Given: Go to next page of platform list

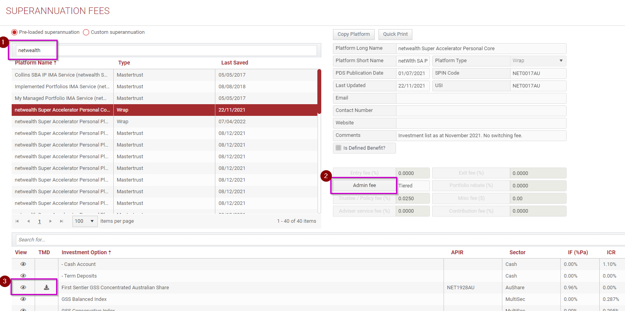Looking at the screenshot, I should tap(51, 221).
